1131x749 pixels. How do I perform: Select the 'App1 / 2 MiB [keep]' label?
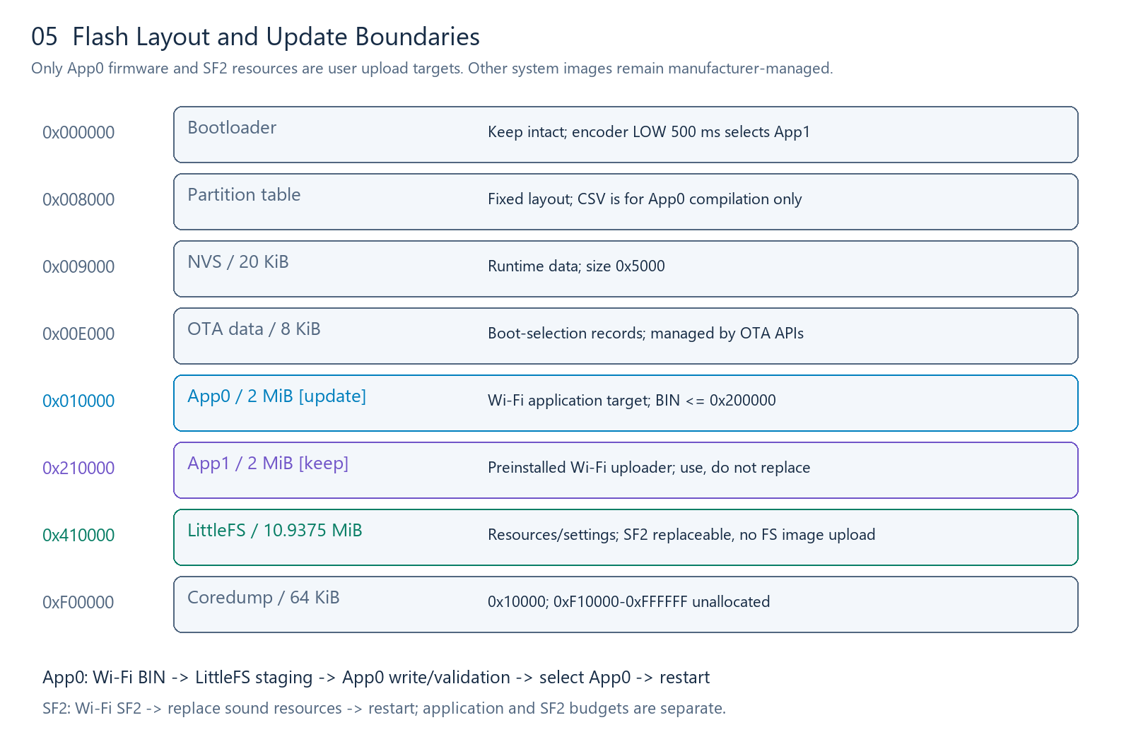pos(268,464)
